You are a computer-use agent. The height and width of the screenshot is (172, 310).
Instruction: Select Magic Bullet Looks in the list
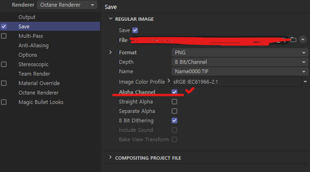click(41, 102)
